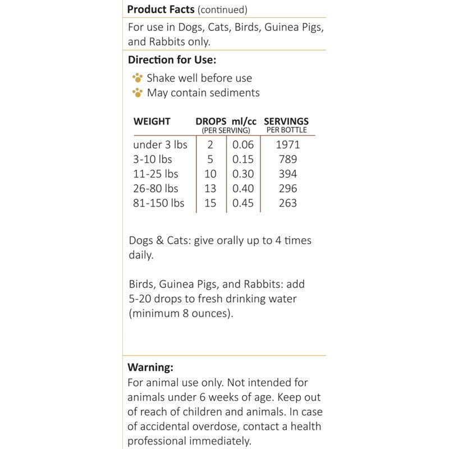This screenshot has height=449, width=449.
Task: Click the 1971 servings value
Action: coord(288,145)
